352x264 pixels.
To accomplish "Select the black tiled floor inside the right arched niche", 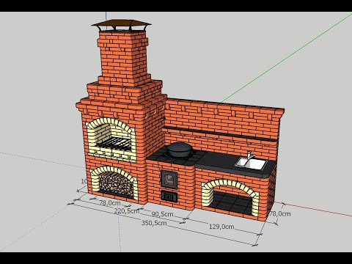I will (231, 203).
